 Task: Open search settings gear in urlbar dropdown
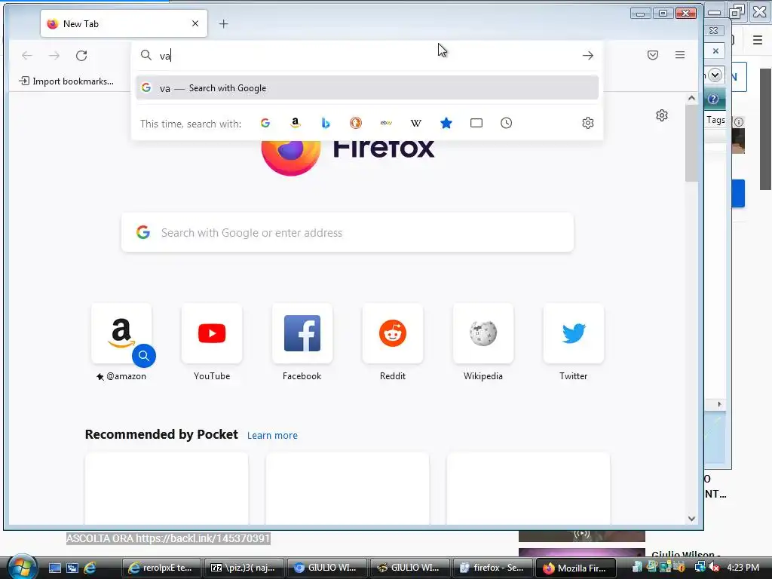(588, 123)
